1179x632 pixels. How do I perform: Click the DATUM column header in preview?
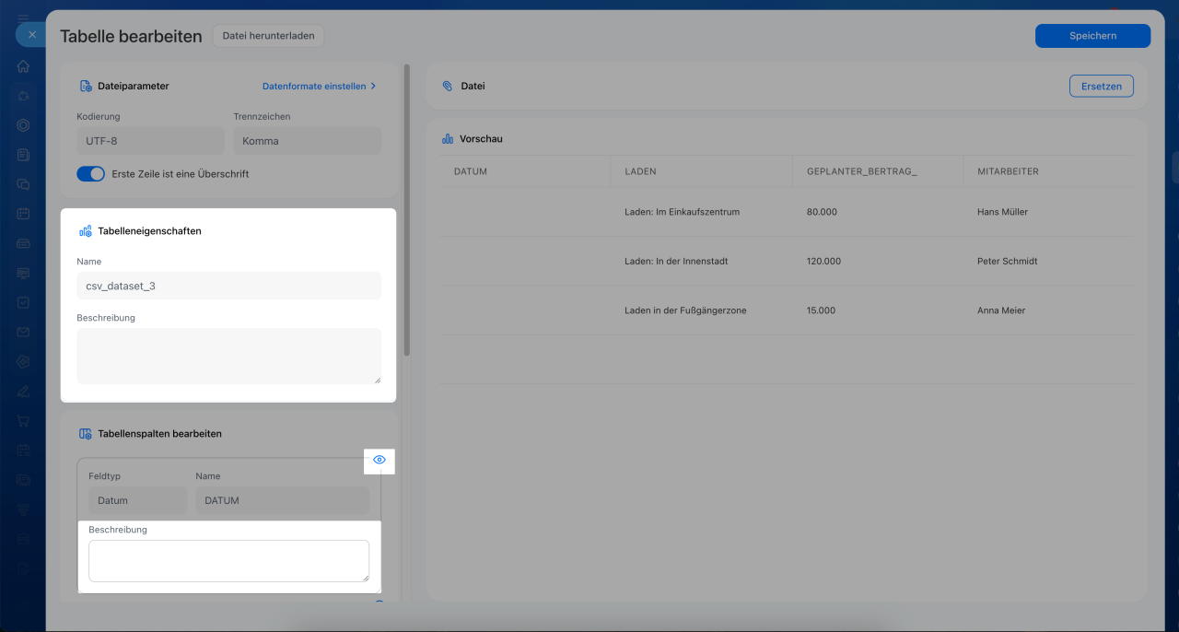[470, 171]
